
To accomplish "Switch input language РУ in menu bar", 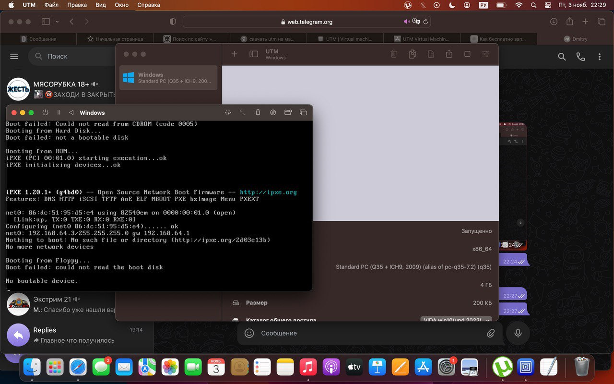I will coord(484,5).
